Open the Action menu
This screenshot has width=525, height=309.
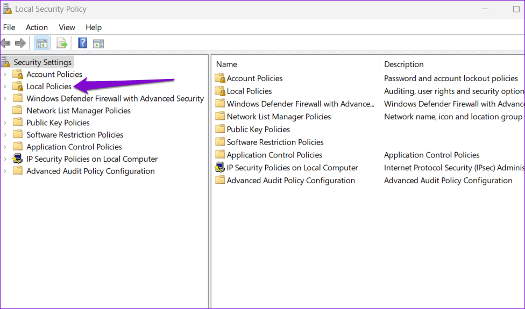[x=37, y=27]
